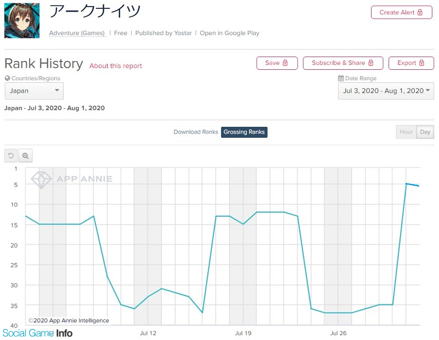439x340 pixels.
Task: Click the Create Alert button
Action: pyautogui.click(x=402, y=12)
